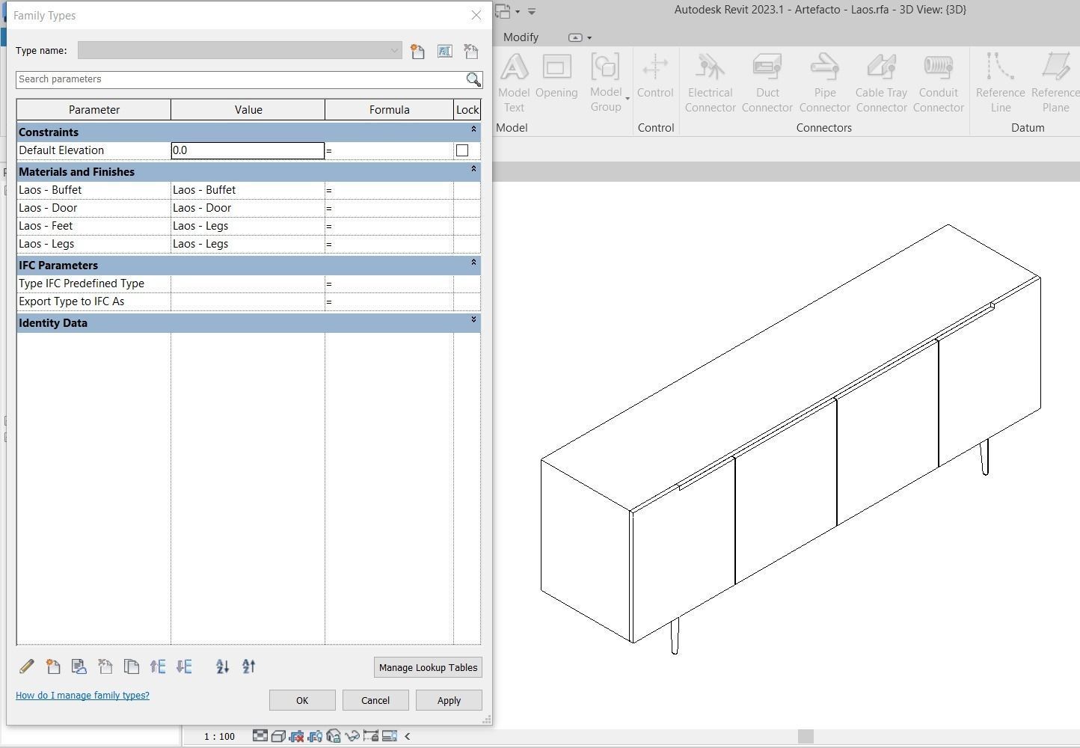The width and height of the screenshot is (1080, 748).
Task: Click the Default Elevation value field
Action: (x=248, y=150)
